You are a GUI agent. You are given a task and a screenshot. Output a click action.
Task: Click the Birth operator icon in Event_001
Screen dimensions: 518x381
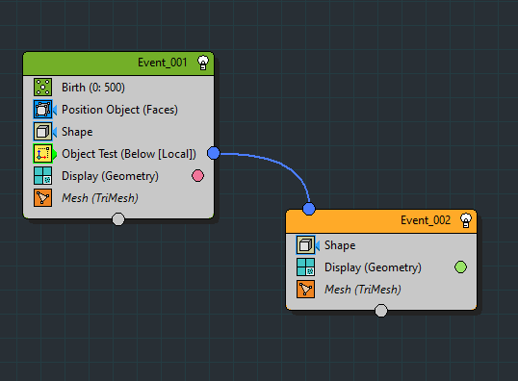(42, 88)
